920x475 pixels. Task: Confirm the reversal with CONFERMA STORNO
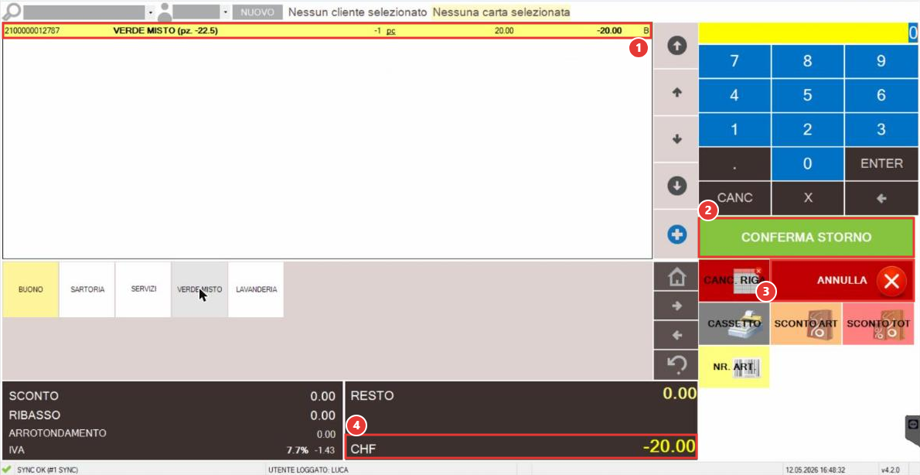tap(806, 237)
